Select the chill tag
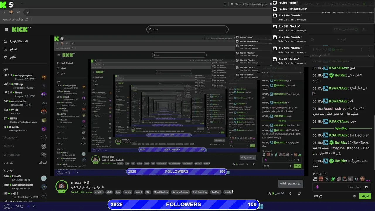This screenshot has width=375, height=211. (x=109, y=192)
